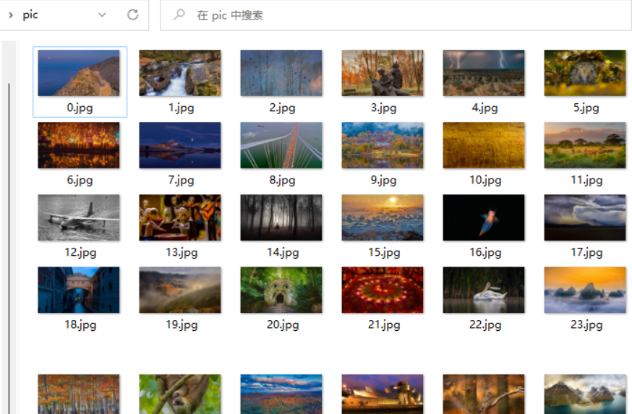This screenshot has width=632, height=414.
Task: Select thumbnail of 23.jpg
Action: (x=585, y=290)
